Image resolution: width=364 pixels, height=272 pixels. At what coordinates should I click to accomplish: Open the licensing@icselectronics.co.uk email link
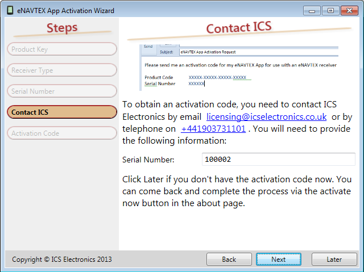267,117
